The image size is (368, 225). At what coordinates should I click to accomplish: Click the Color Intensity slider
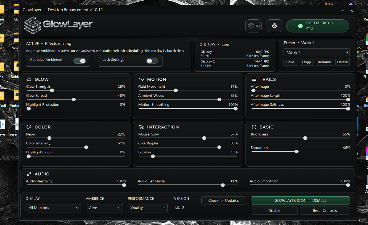(x=76, y=147)
